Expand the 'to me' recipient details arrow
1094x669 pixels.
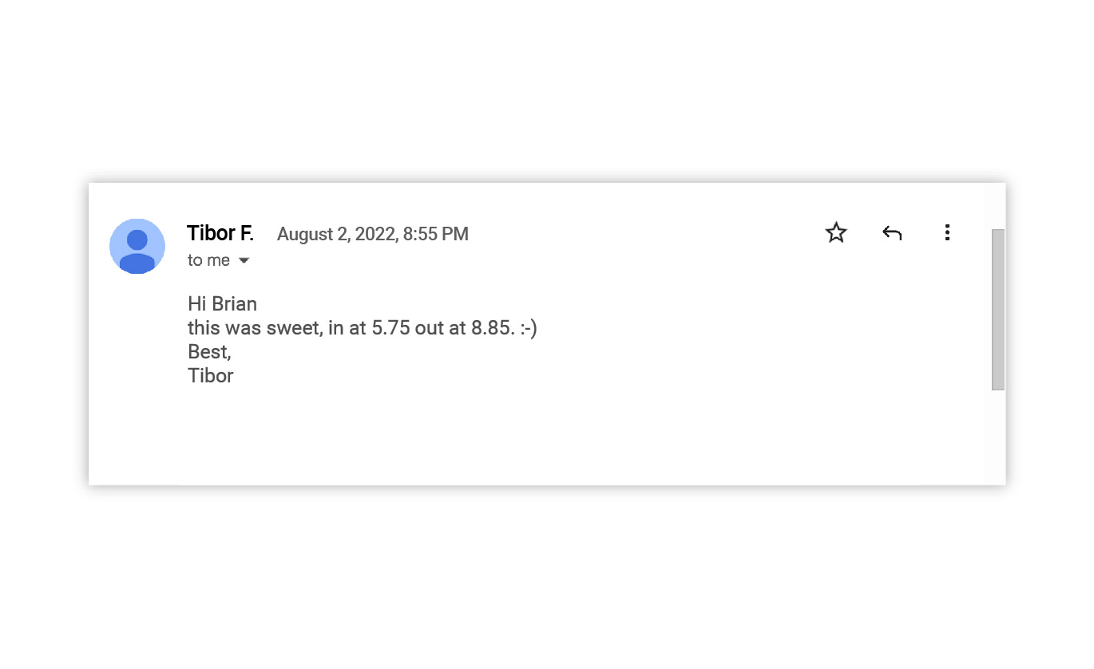(244, 260)
